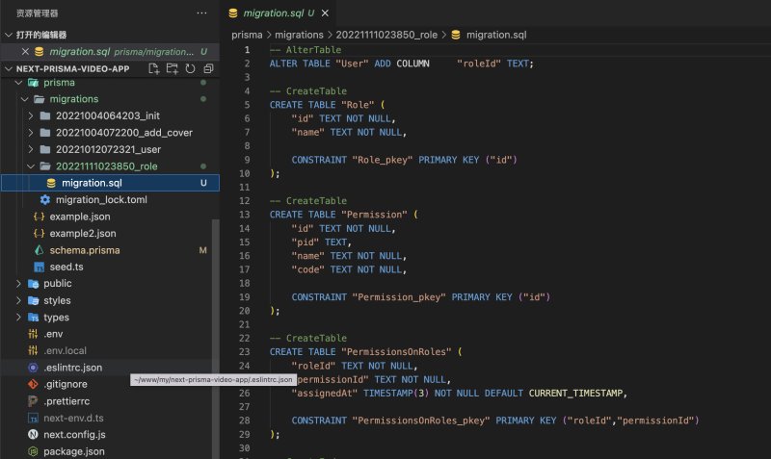Click the types folder icon
This screenshot has height=459, width=771.
coord(33,318)
